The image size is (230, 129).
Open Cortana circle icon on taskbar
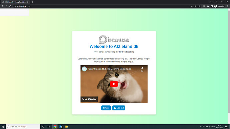pos(43,127)
